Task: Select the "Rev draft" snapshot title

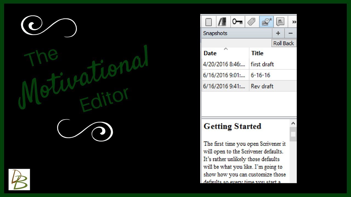Action: [262, 86]
